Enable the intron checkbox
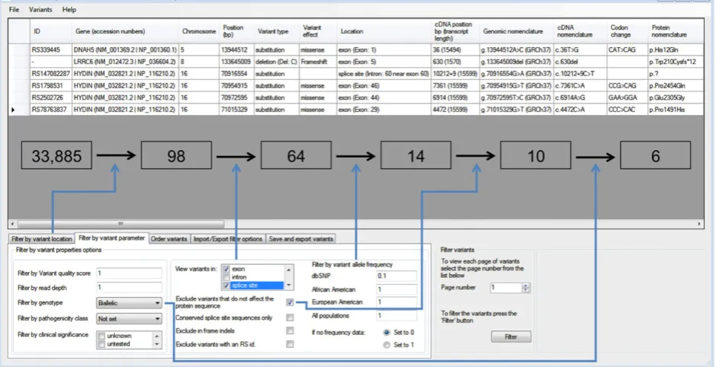Image resolution: width=716 pixels, height=367 pixels. tap(226, 277)
